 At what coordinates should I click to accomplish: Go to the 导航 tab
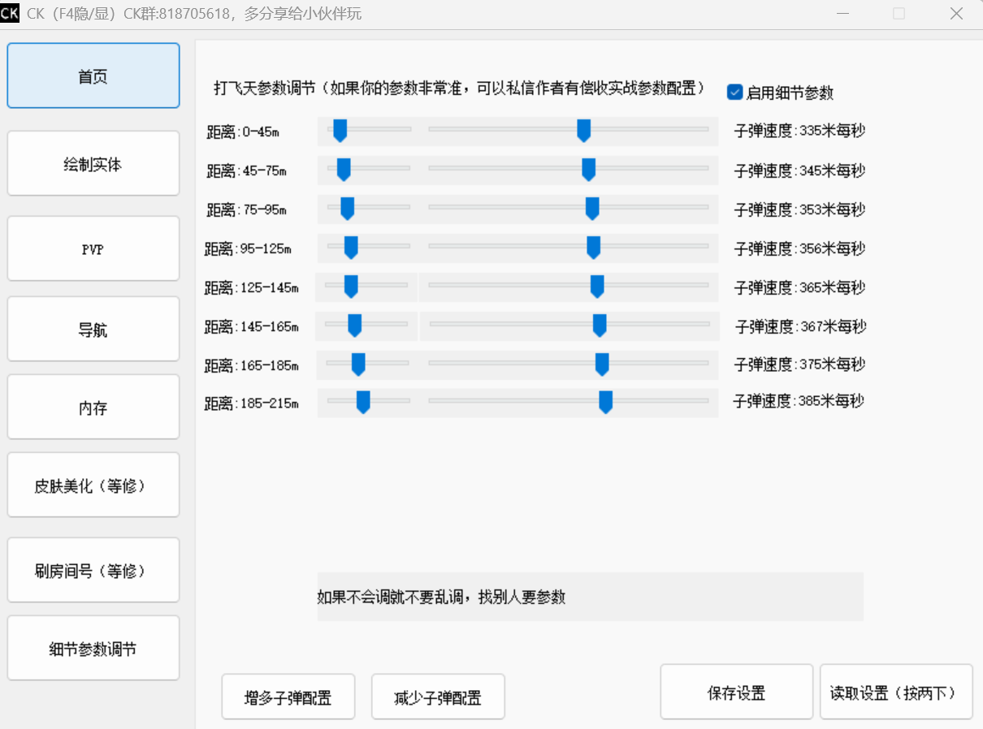tap(93, 330)
